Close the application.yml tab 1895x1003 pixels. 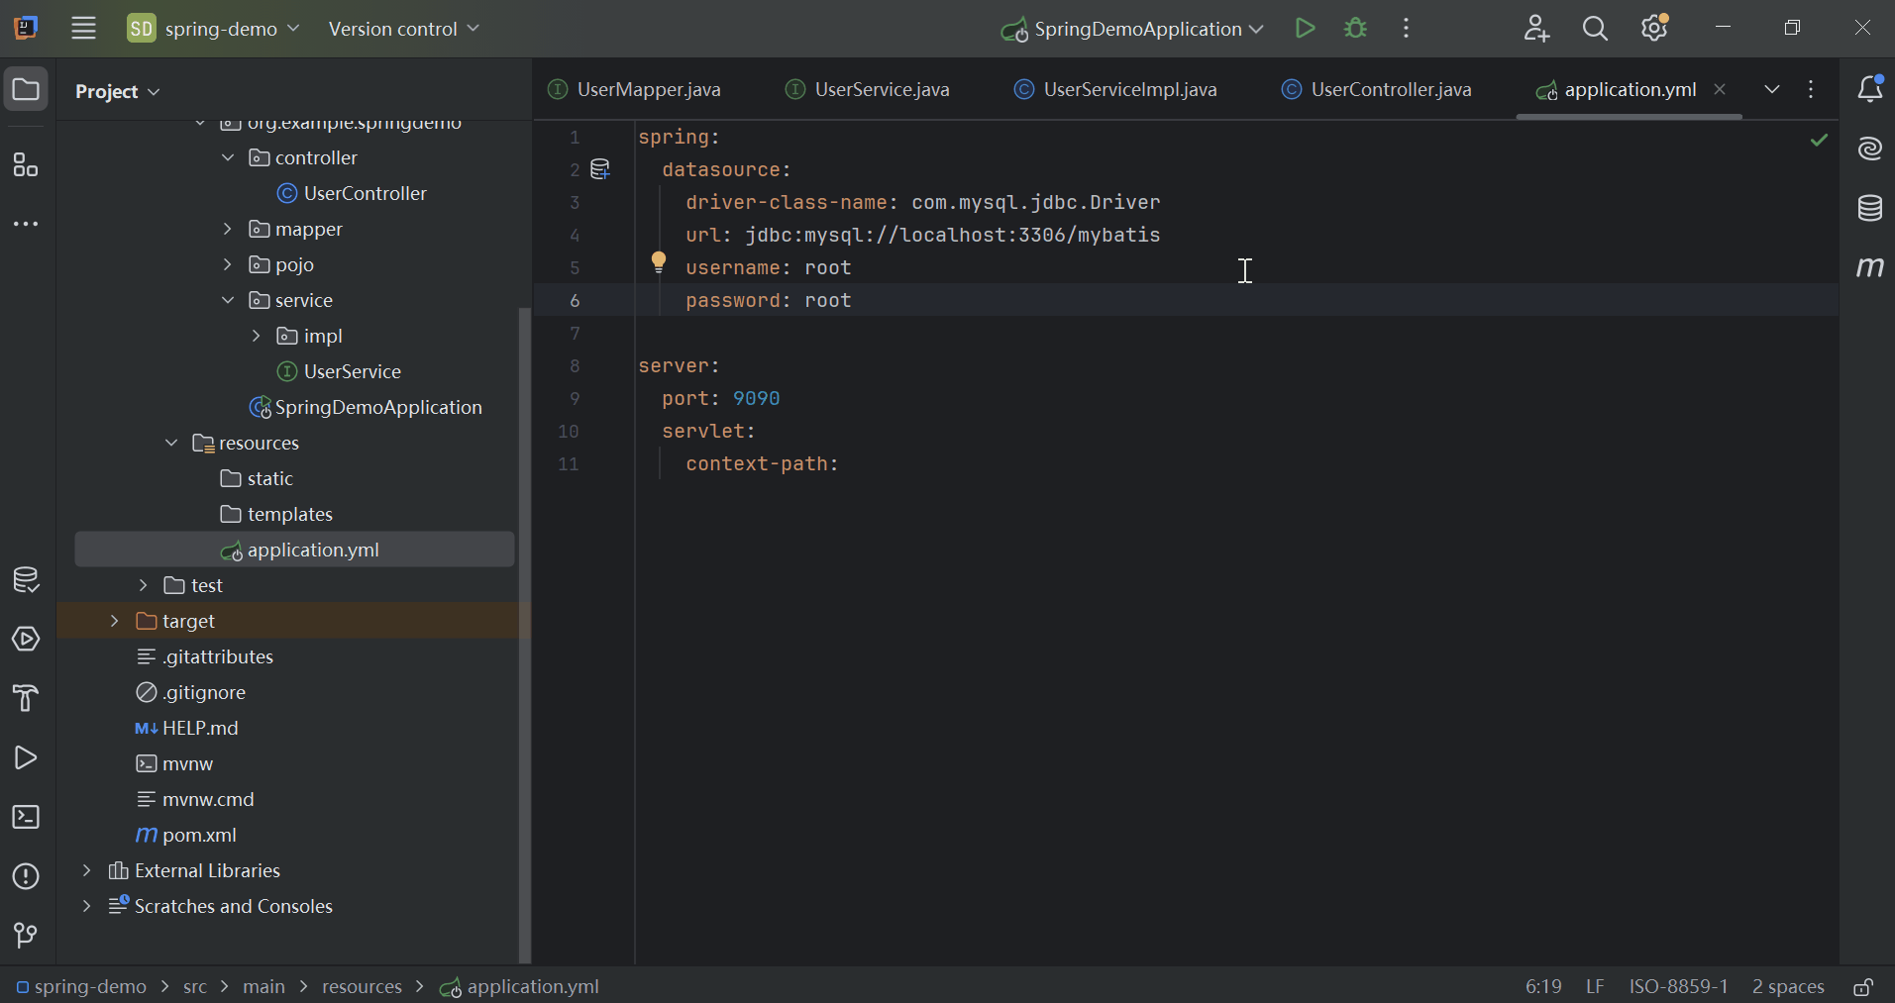1721,89
